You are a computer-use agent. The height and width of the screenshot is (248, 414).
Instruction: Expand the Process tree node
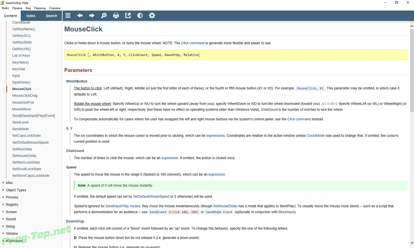click(x=3, y=197)
